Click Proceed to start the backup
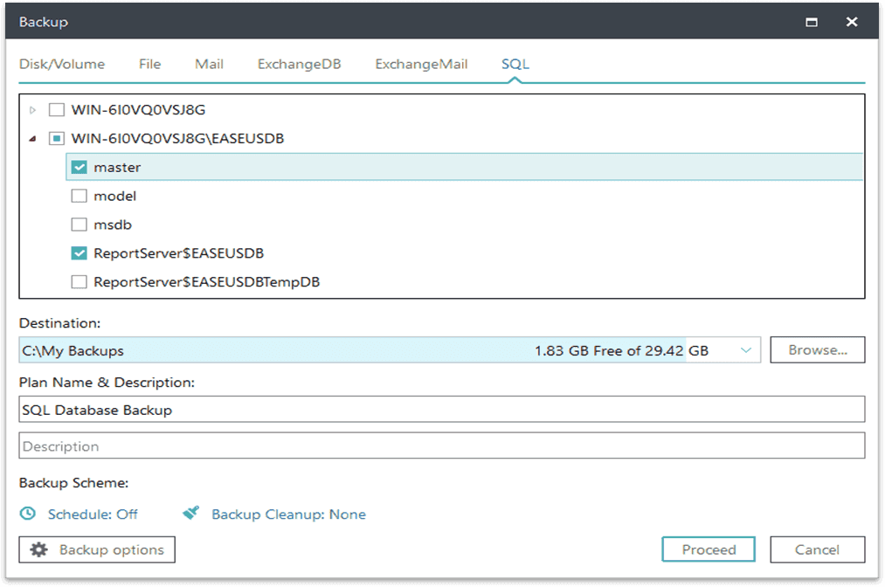The width and height of the screenshot is (885, 587). [709, 549]
